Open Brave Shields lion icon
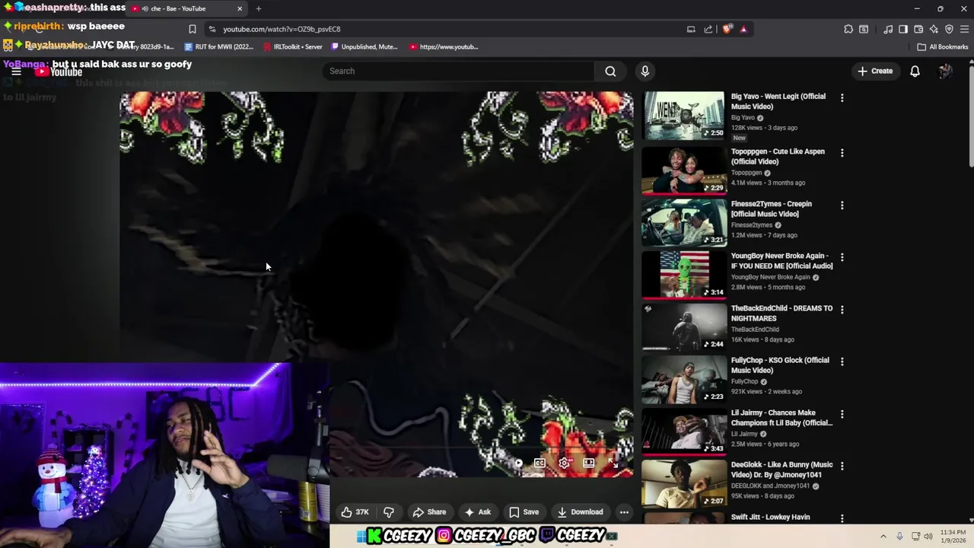The image size is (974, 548). (727, 29)
